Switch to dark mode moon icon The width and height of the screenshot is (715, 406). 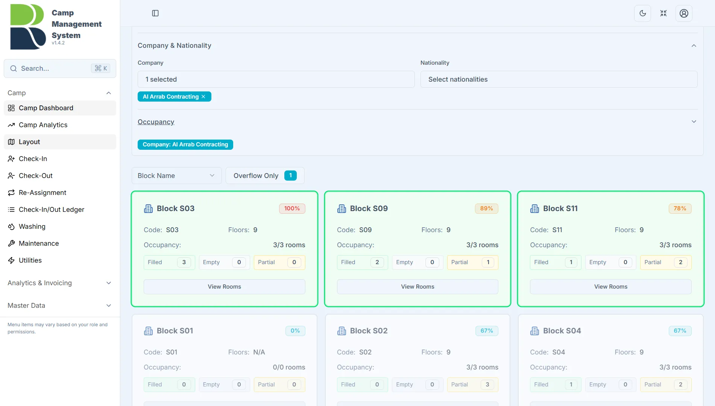642,13
